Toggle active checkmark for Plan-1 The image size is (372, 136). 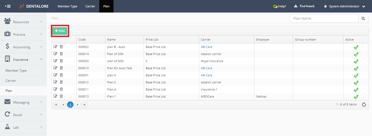pos(356,97)
